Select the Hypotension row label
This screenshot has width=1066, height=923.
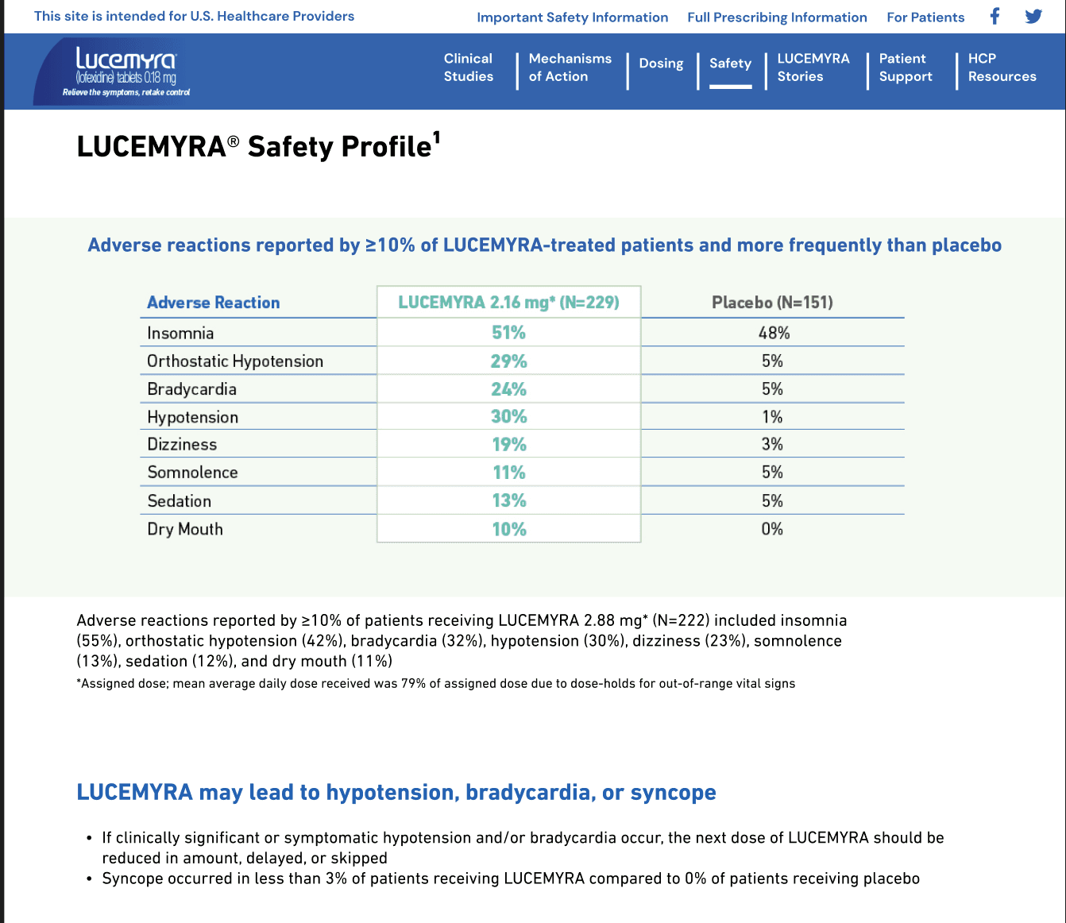click(192, 417)
